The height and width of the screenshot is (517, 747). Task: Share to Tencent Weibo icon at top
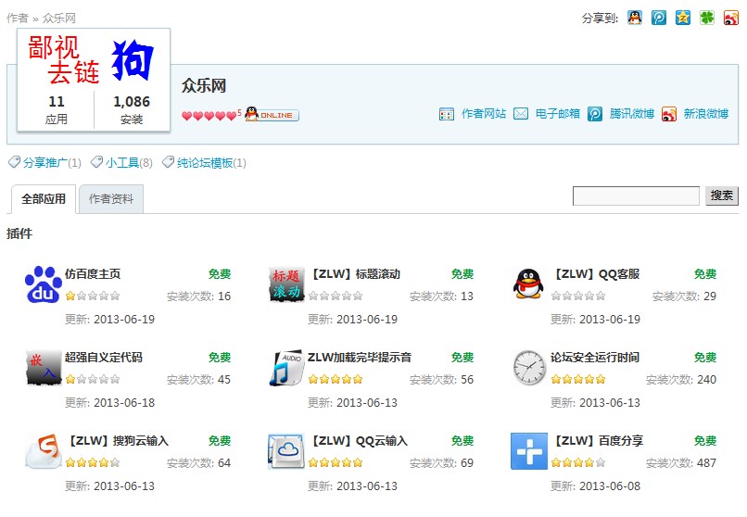(659, 18)
